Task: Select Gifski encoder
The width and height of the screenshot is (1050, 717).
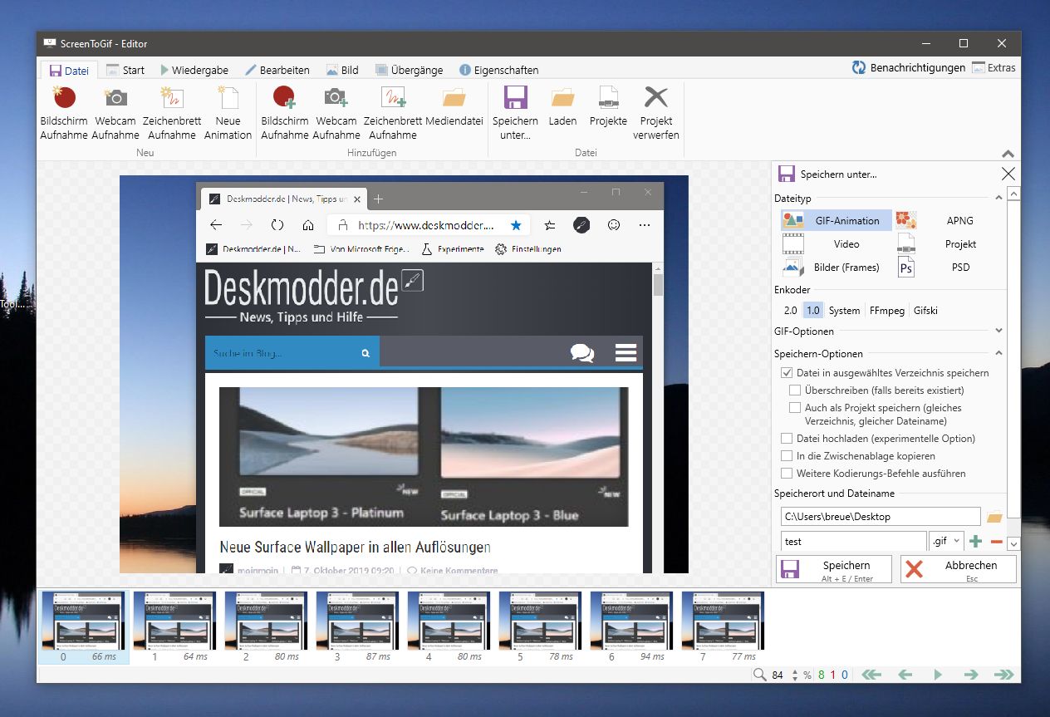Action: point(925,311)
